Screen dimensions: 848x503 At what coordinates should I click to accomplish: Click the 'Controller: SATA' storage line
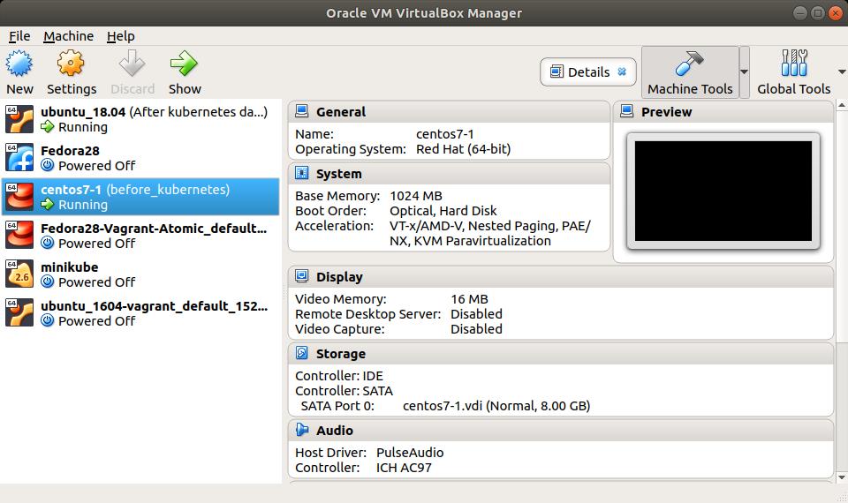344,391
